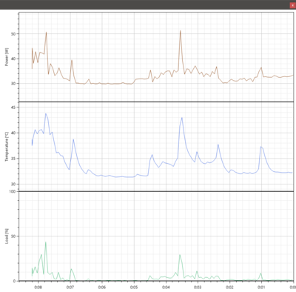
Task: Close the plot window with red X
Action: (292, 5)
